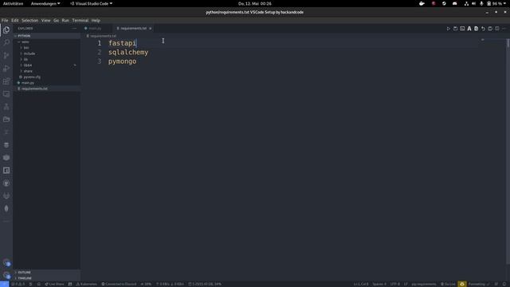Open the Visual Studio Code app menu

[x=91, y=3]
